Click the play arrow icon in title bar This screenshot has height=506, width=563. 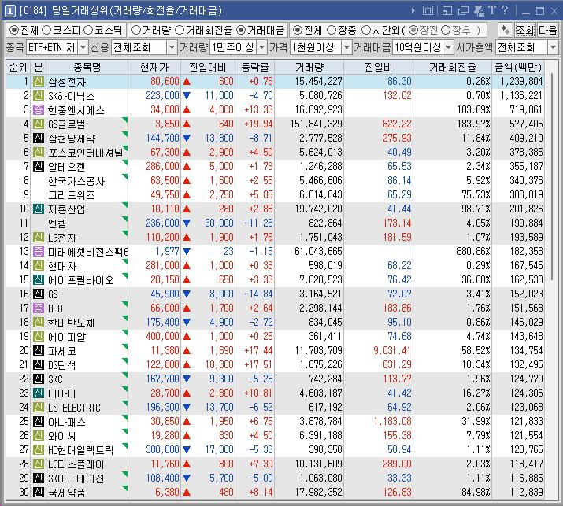tap(413, 11)
